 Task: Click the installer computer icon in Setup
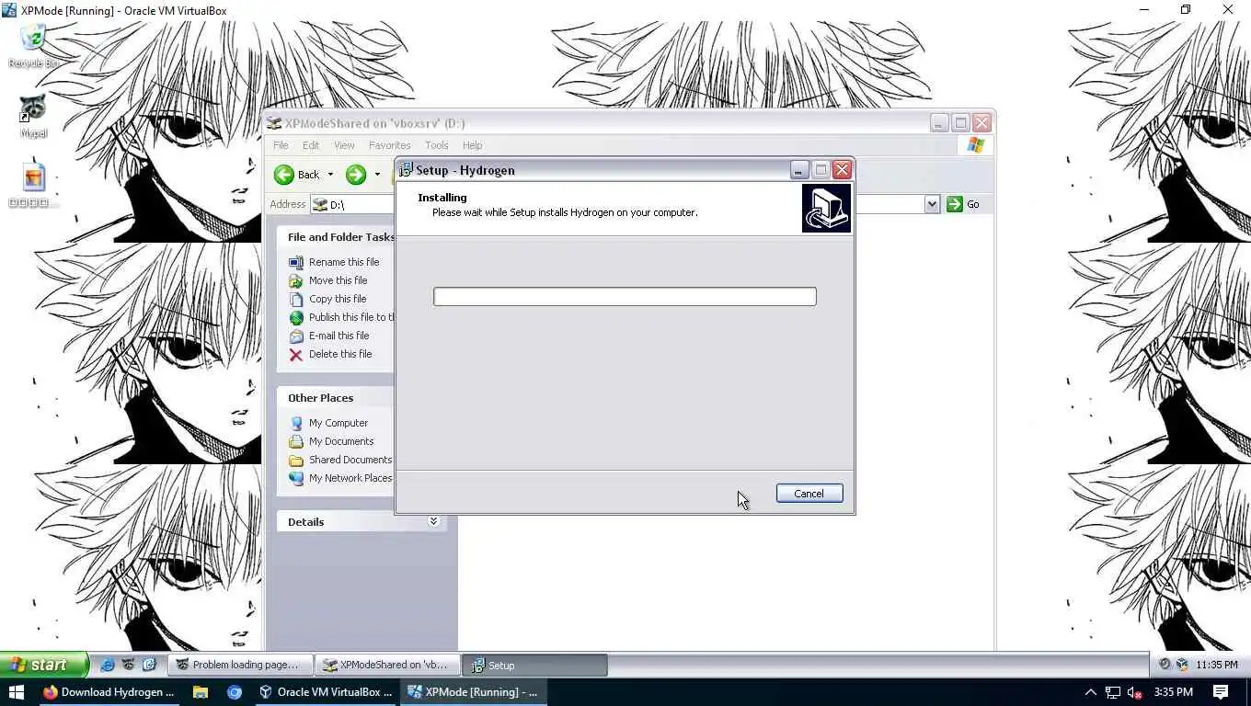coord(826,208)
